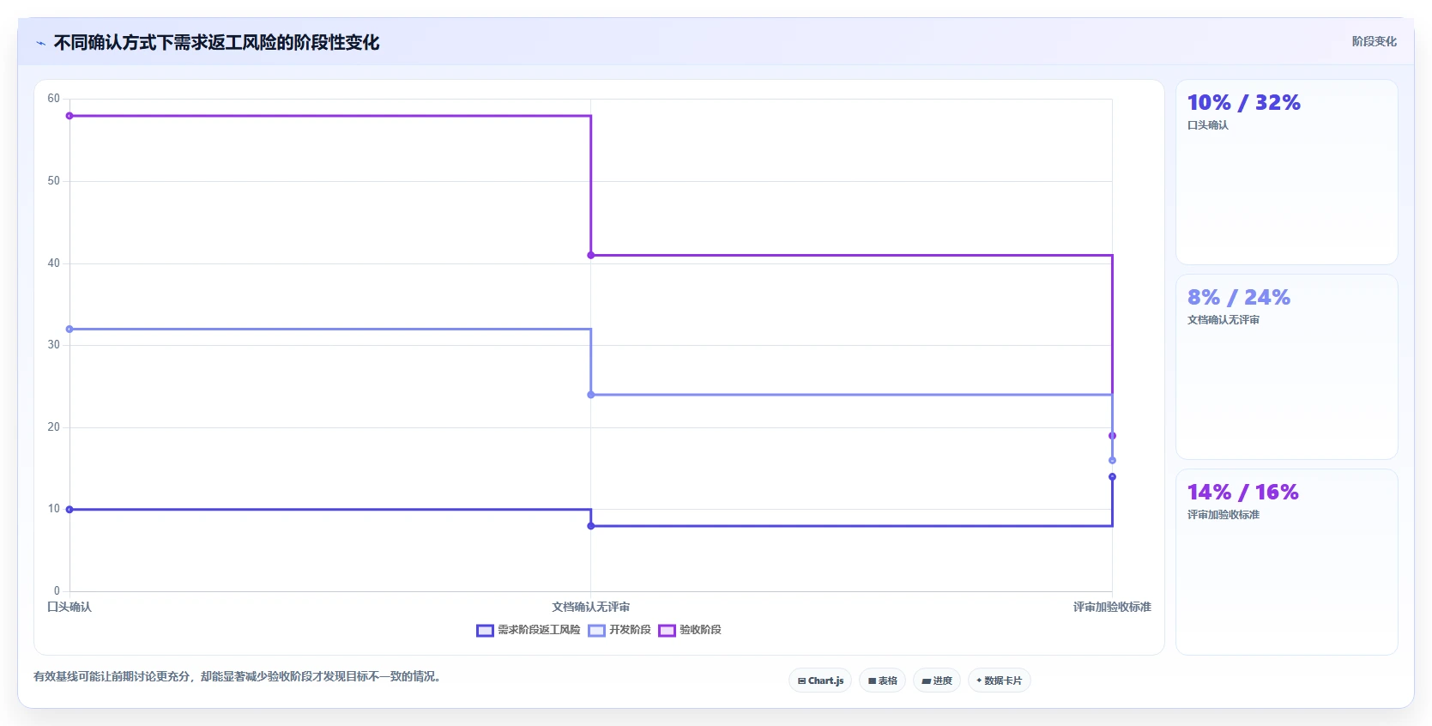
Task: Click the 需求阶段 data point at 10
Action: point(69,510)
